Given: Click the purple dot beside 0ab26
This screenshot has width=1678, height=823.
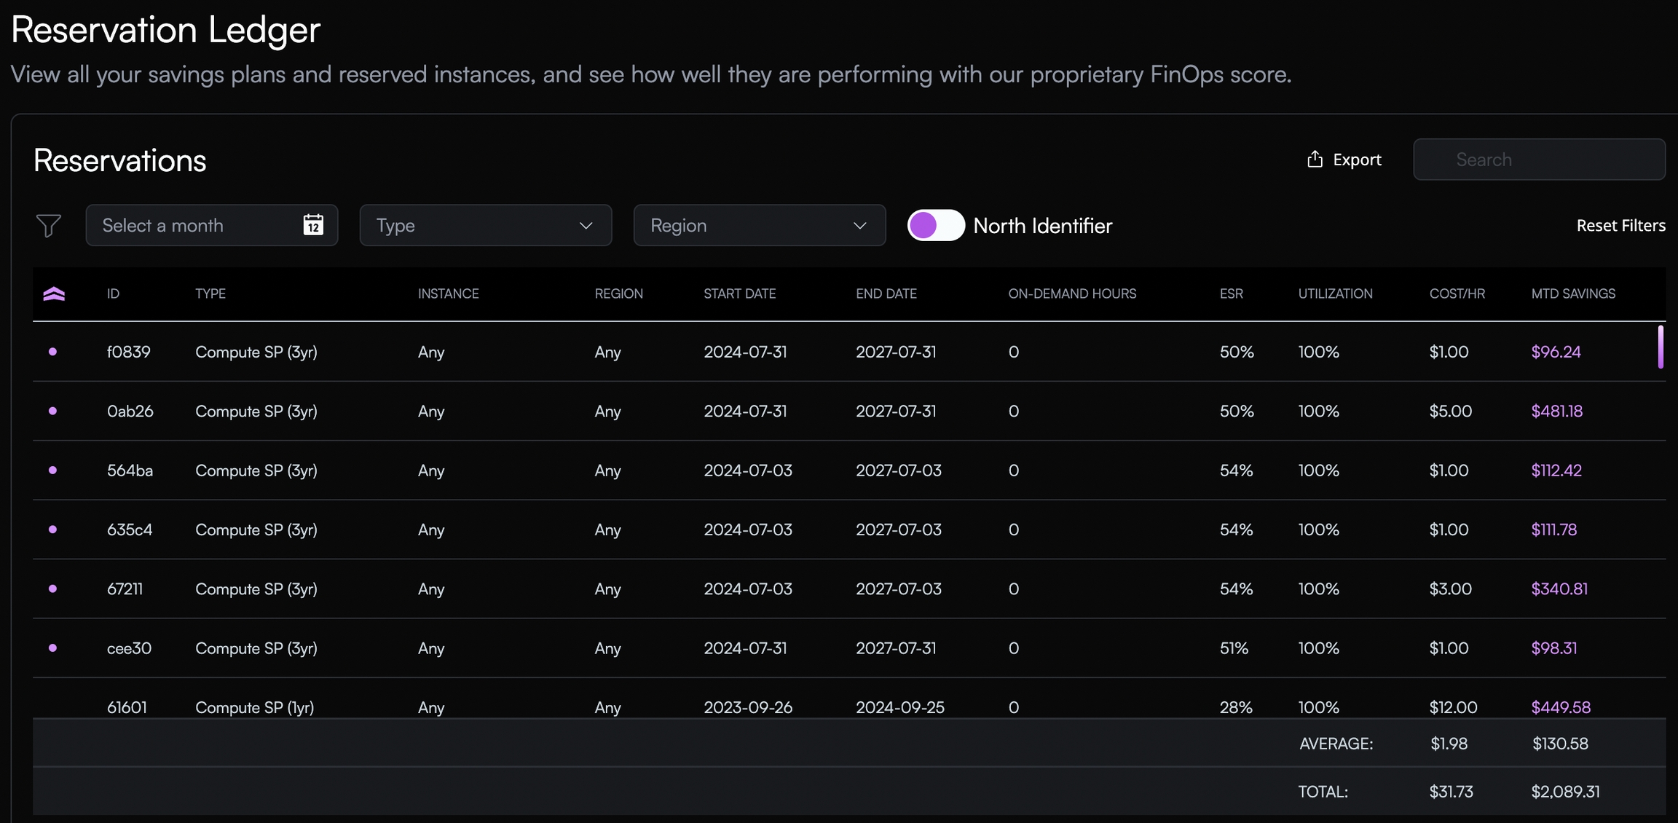Looking at the screenshot, I should pos(52,411).
